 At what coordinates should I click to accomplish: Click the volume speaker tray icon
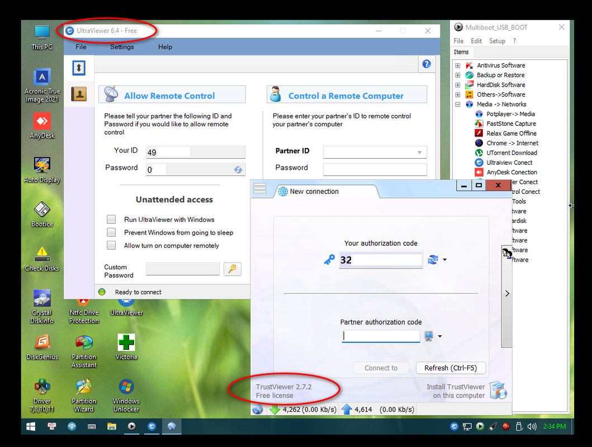click(x=532, y=427)
